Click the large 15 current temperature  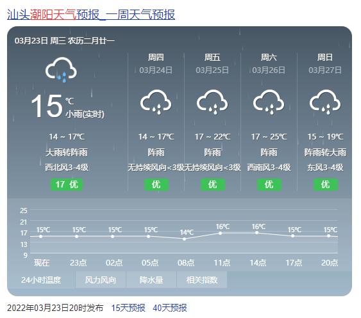[x=47, y=106]
